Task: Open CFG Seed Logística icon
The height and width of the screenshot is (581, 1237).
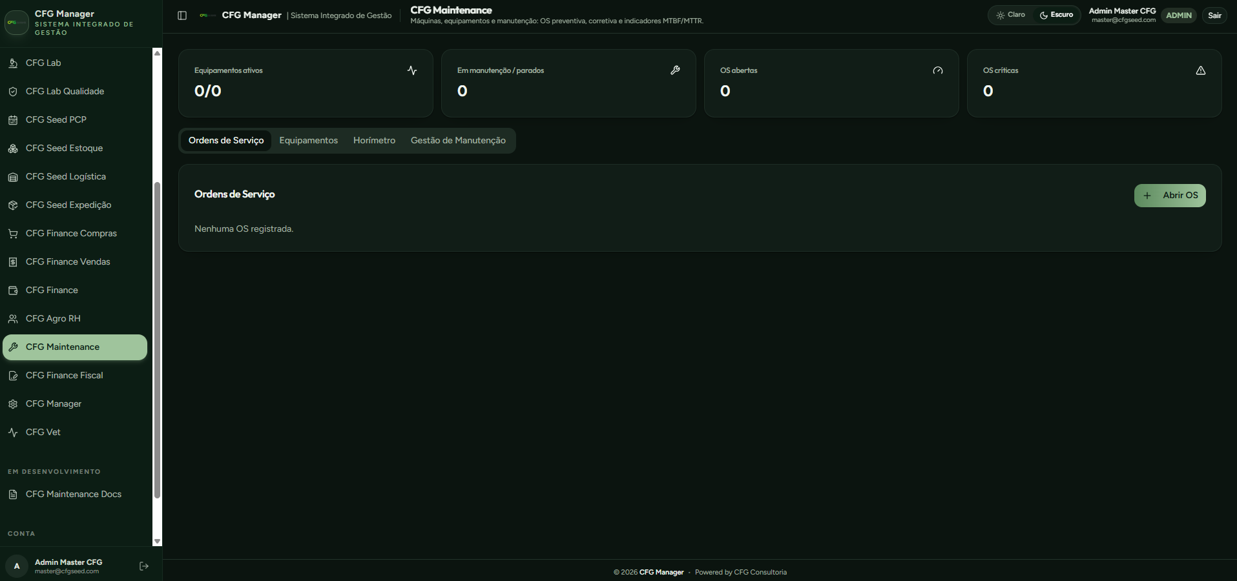Action: (x=13, y=177)
